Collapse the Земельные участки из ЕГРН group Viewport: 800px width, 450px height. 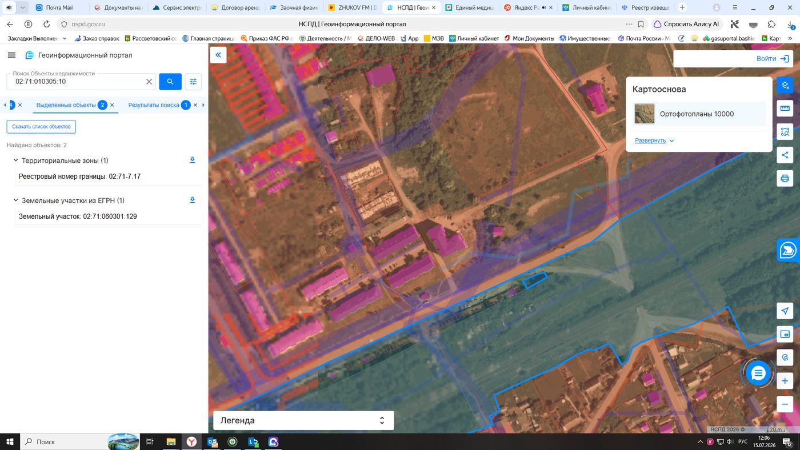point(16,200)
